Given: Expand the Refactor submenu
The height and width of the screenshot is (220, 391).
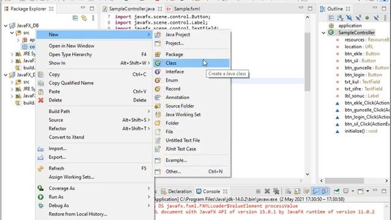Looking at the screenshot, I should point(94,129).
